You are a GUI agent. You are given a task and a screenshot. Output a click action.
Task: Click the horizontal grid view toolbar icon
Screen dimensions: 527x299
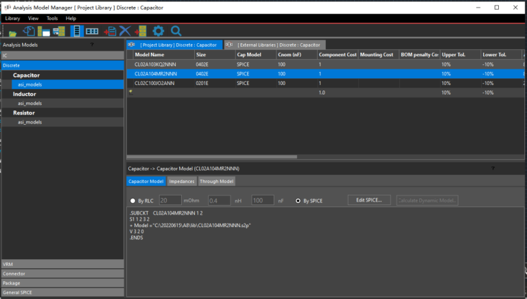click(x=93, y=31)
